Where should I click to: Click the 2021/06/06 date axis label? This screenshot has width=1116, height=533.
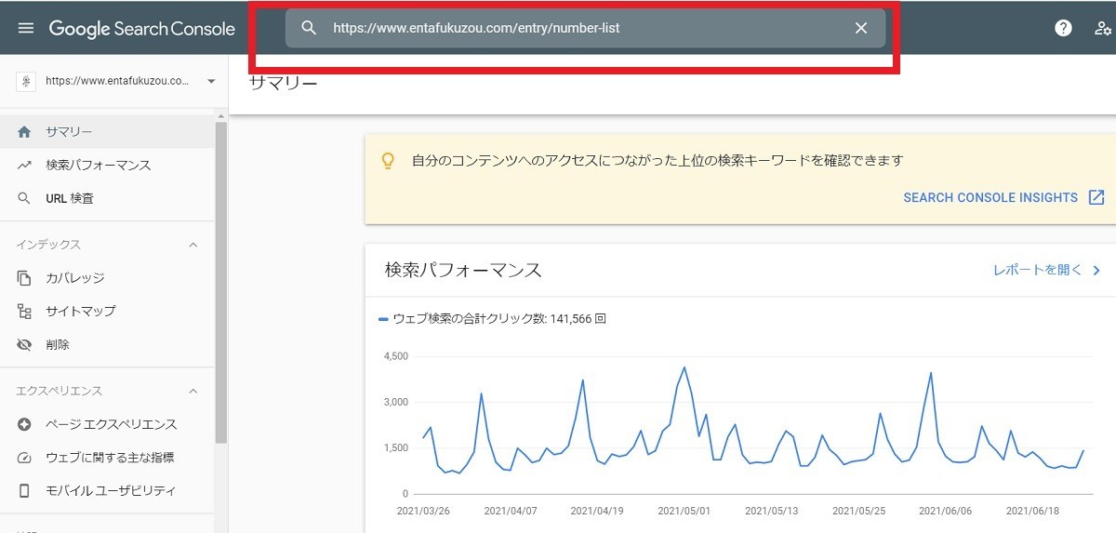[945, 511]
